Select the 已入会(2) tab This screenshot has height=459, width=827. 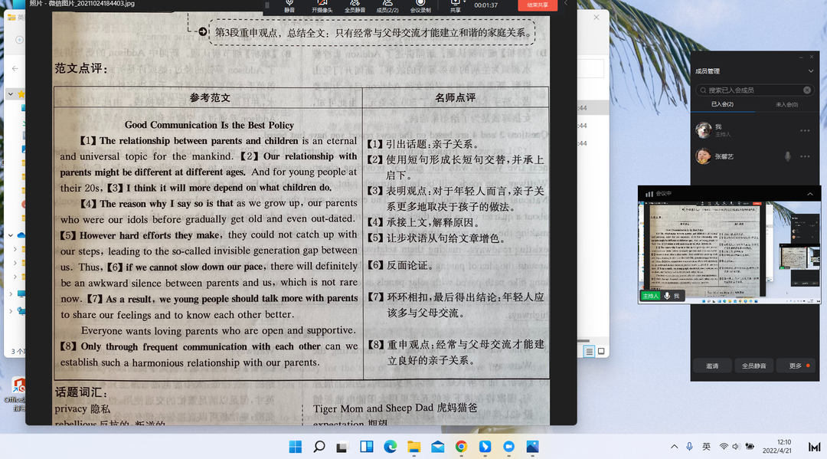tap(722, 104)
